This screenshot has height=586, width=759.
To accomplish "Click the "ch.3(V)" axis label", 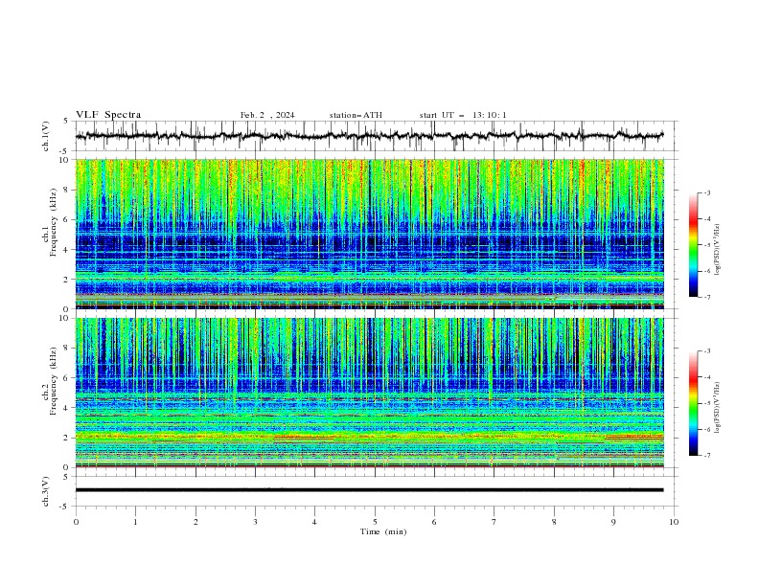I will tap(46, 491).
